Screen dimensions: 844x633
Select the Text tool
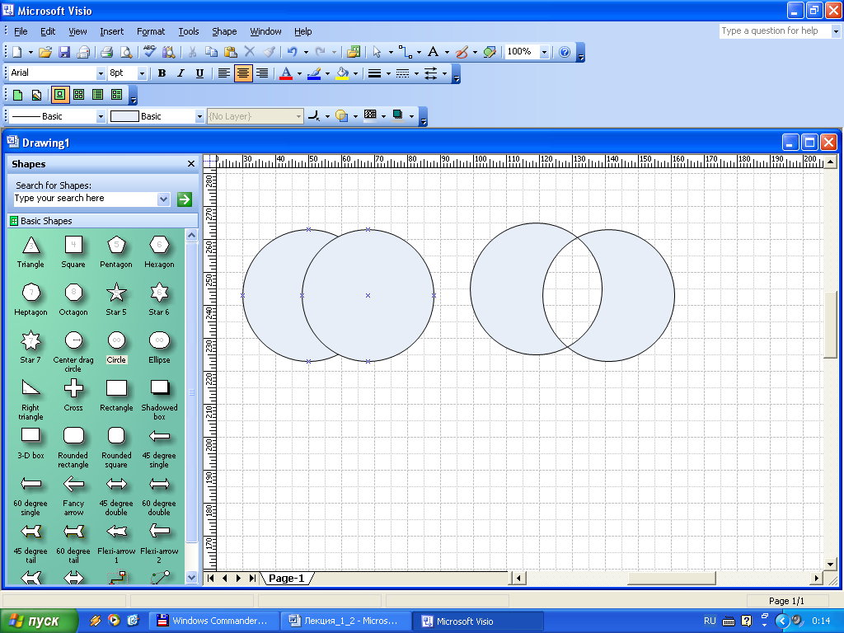pos(433,52)
